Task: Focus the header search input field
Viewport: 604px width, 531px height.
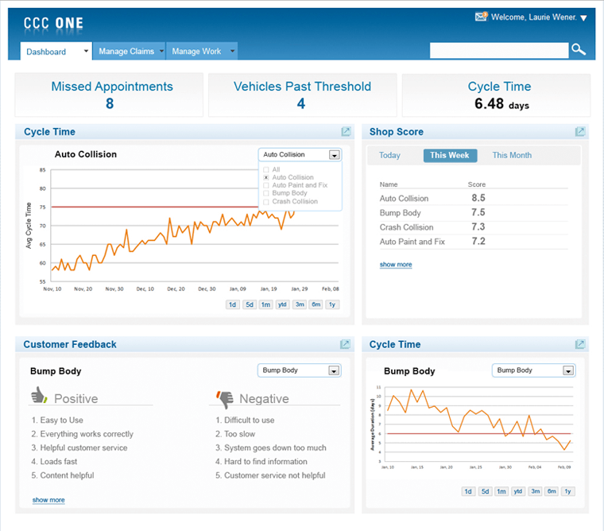Action: [x=499, y=51]
